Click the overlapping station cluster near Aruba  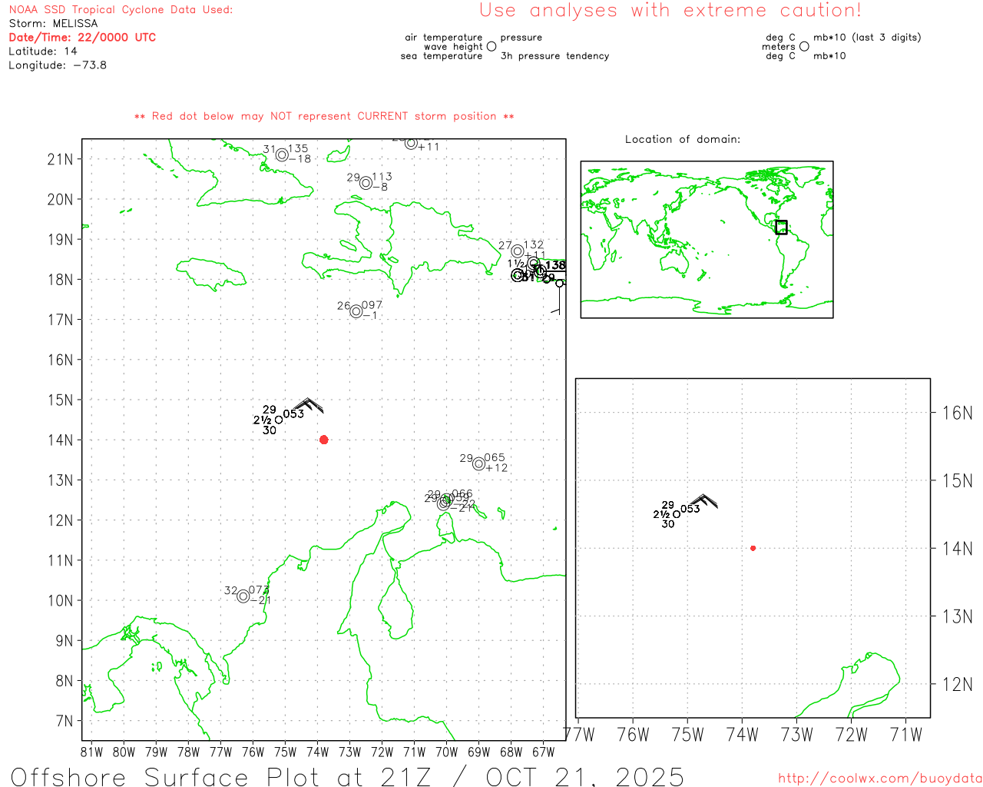tap(445, 501)
